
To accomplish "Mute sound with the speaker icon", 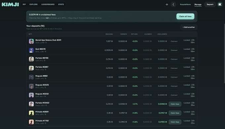I will tap(167, 4).
